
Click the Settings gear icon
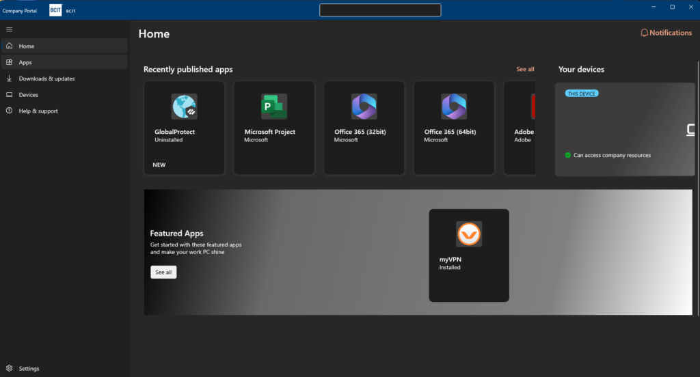coord(10,368)
